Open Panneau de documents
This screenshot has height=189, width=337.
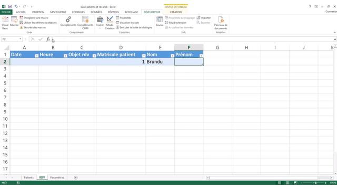click(x=221, y=23)
